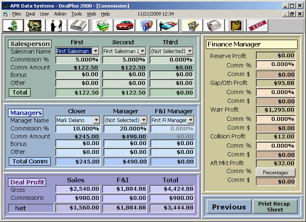Click the colorful chart reports toolbar icon
This screenshot has height=222, width=306.
click(x=146, y=26)
